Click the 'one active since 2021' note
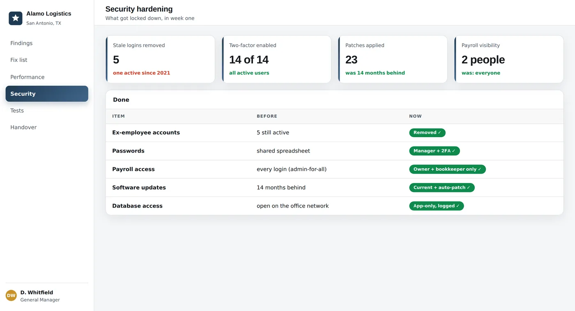 coord(141,73)
